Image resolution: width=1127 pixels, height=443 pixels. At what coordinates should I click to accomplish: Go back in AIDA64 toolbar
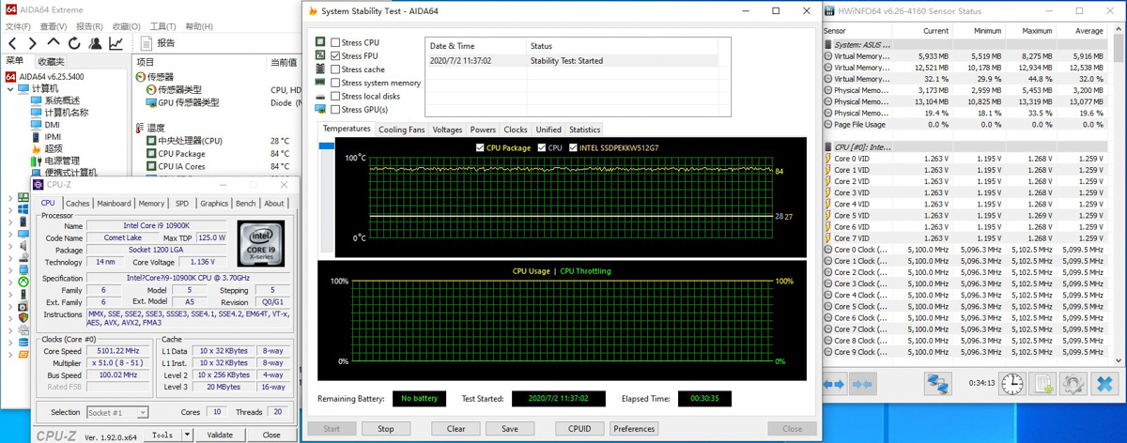(13, 43)
